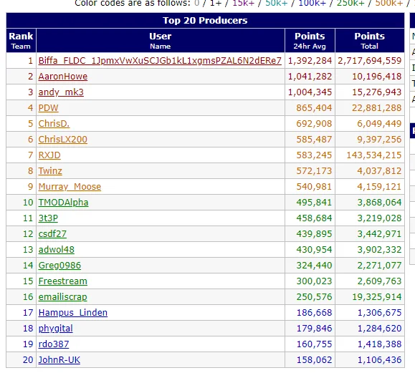Viewport: 415px width, 383px height.
Task: Open RXJD user link
Action: click(x=49, y=155)
